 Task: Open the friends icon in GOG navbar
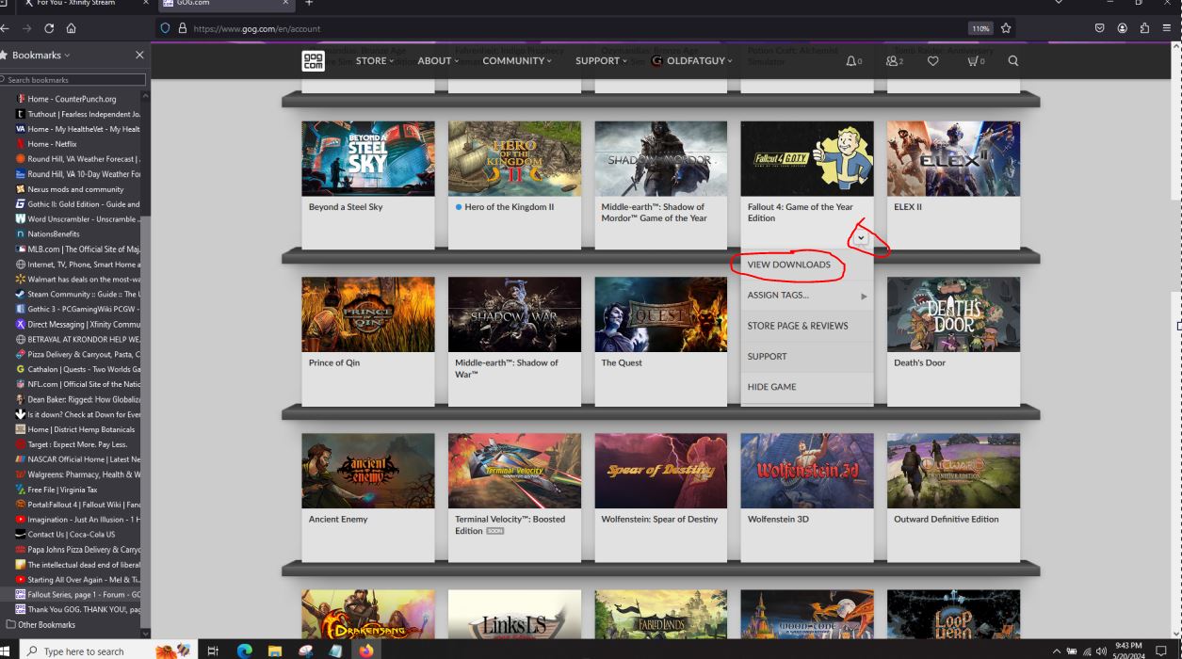[x=893, y=61]
